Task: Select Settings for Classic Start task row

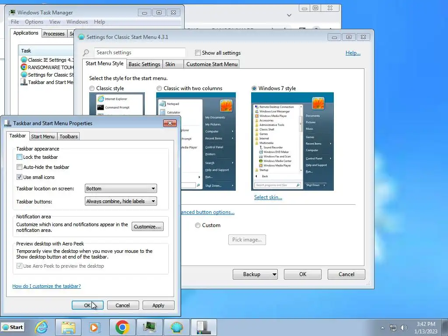Action: coord(47,74)
